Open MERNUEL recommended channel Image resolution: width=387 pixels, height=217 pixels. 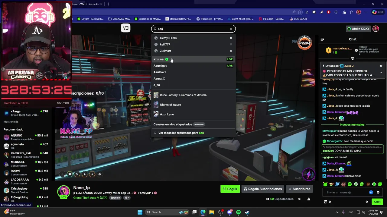26,164
